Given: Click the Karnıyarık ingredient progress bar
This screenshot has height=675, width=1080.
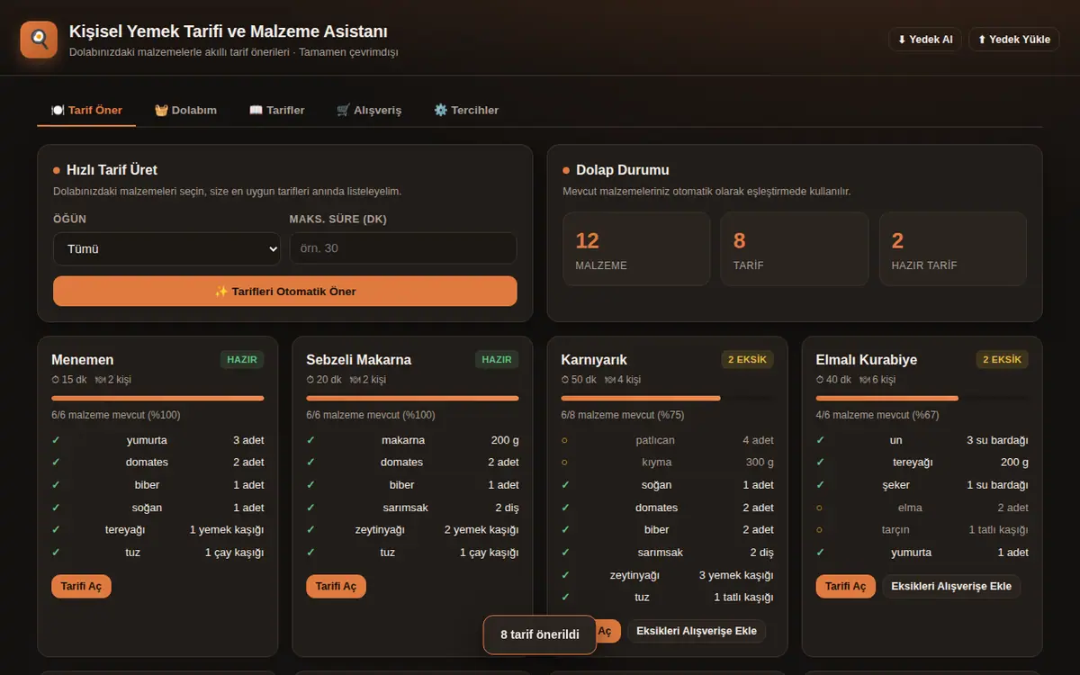Looking at the screenshot, I should pyautogui.click(x=667, y=398).
